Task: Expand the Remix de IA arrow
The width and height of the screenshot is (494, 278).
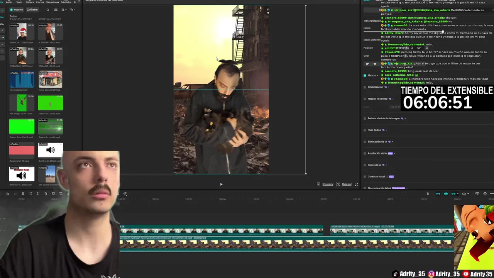Action: coord(386,165)
